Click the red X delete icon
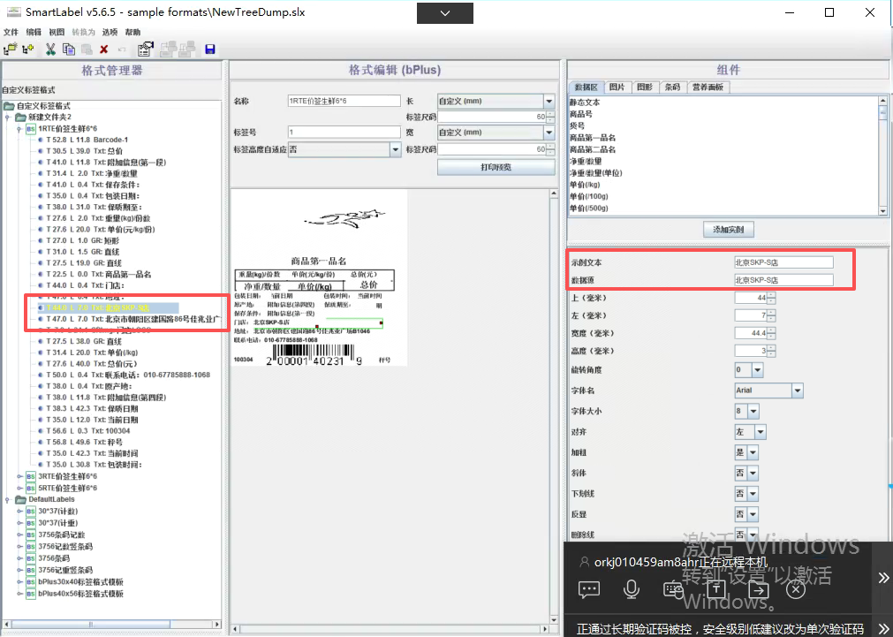The image size is (893, 637). [x=103, y=49]
